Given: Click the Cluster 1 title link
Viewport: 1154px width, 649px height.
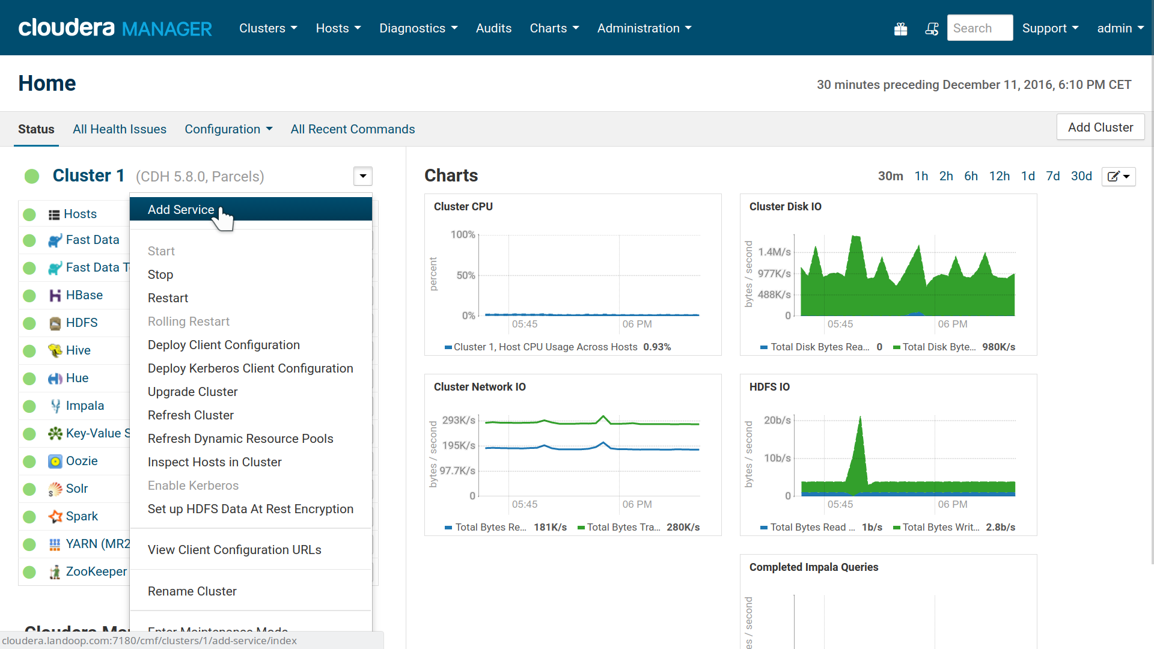Looking at the screenshot, I should point(89,175).
